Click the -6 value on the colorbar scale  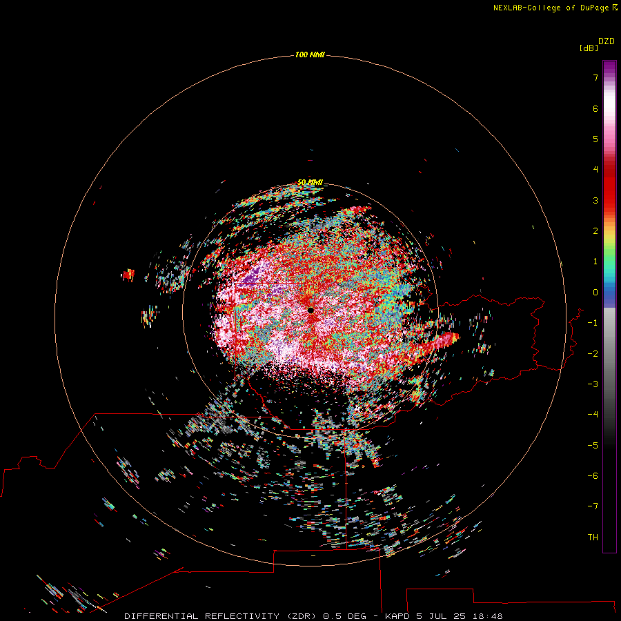pyautogui.click(x=593, y=475)
